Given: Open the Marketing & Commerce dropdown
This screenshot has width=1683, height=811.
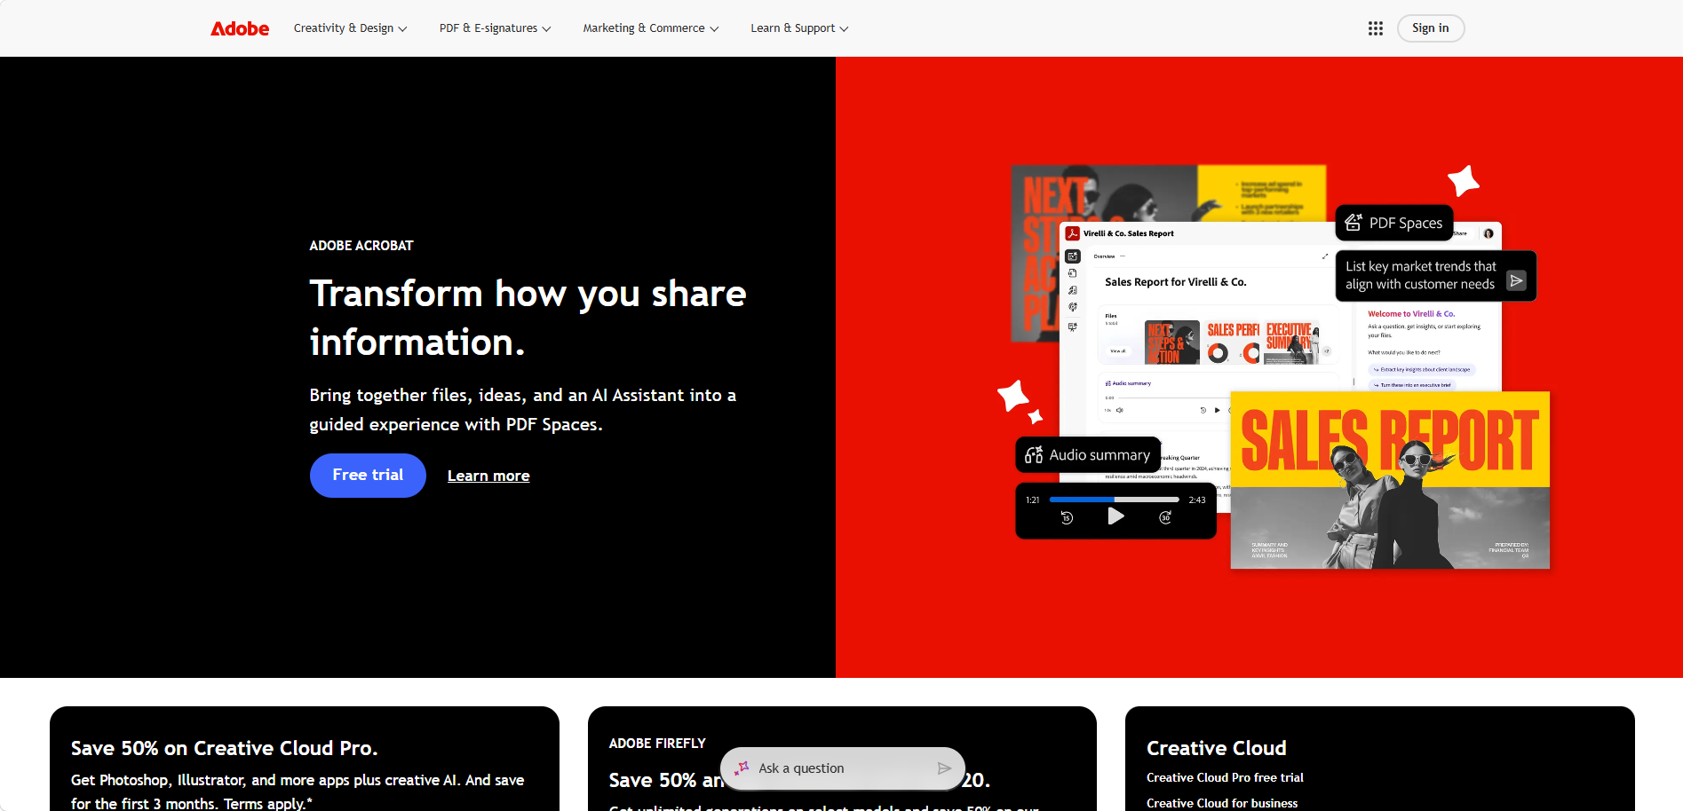Looking at the screenshot, I should [x=651, y=28].
